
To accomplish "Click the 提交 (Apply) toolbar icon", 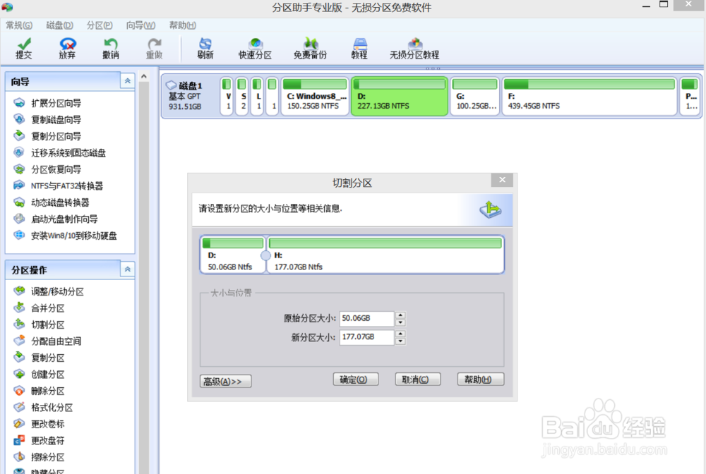I will click(24, 49).
